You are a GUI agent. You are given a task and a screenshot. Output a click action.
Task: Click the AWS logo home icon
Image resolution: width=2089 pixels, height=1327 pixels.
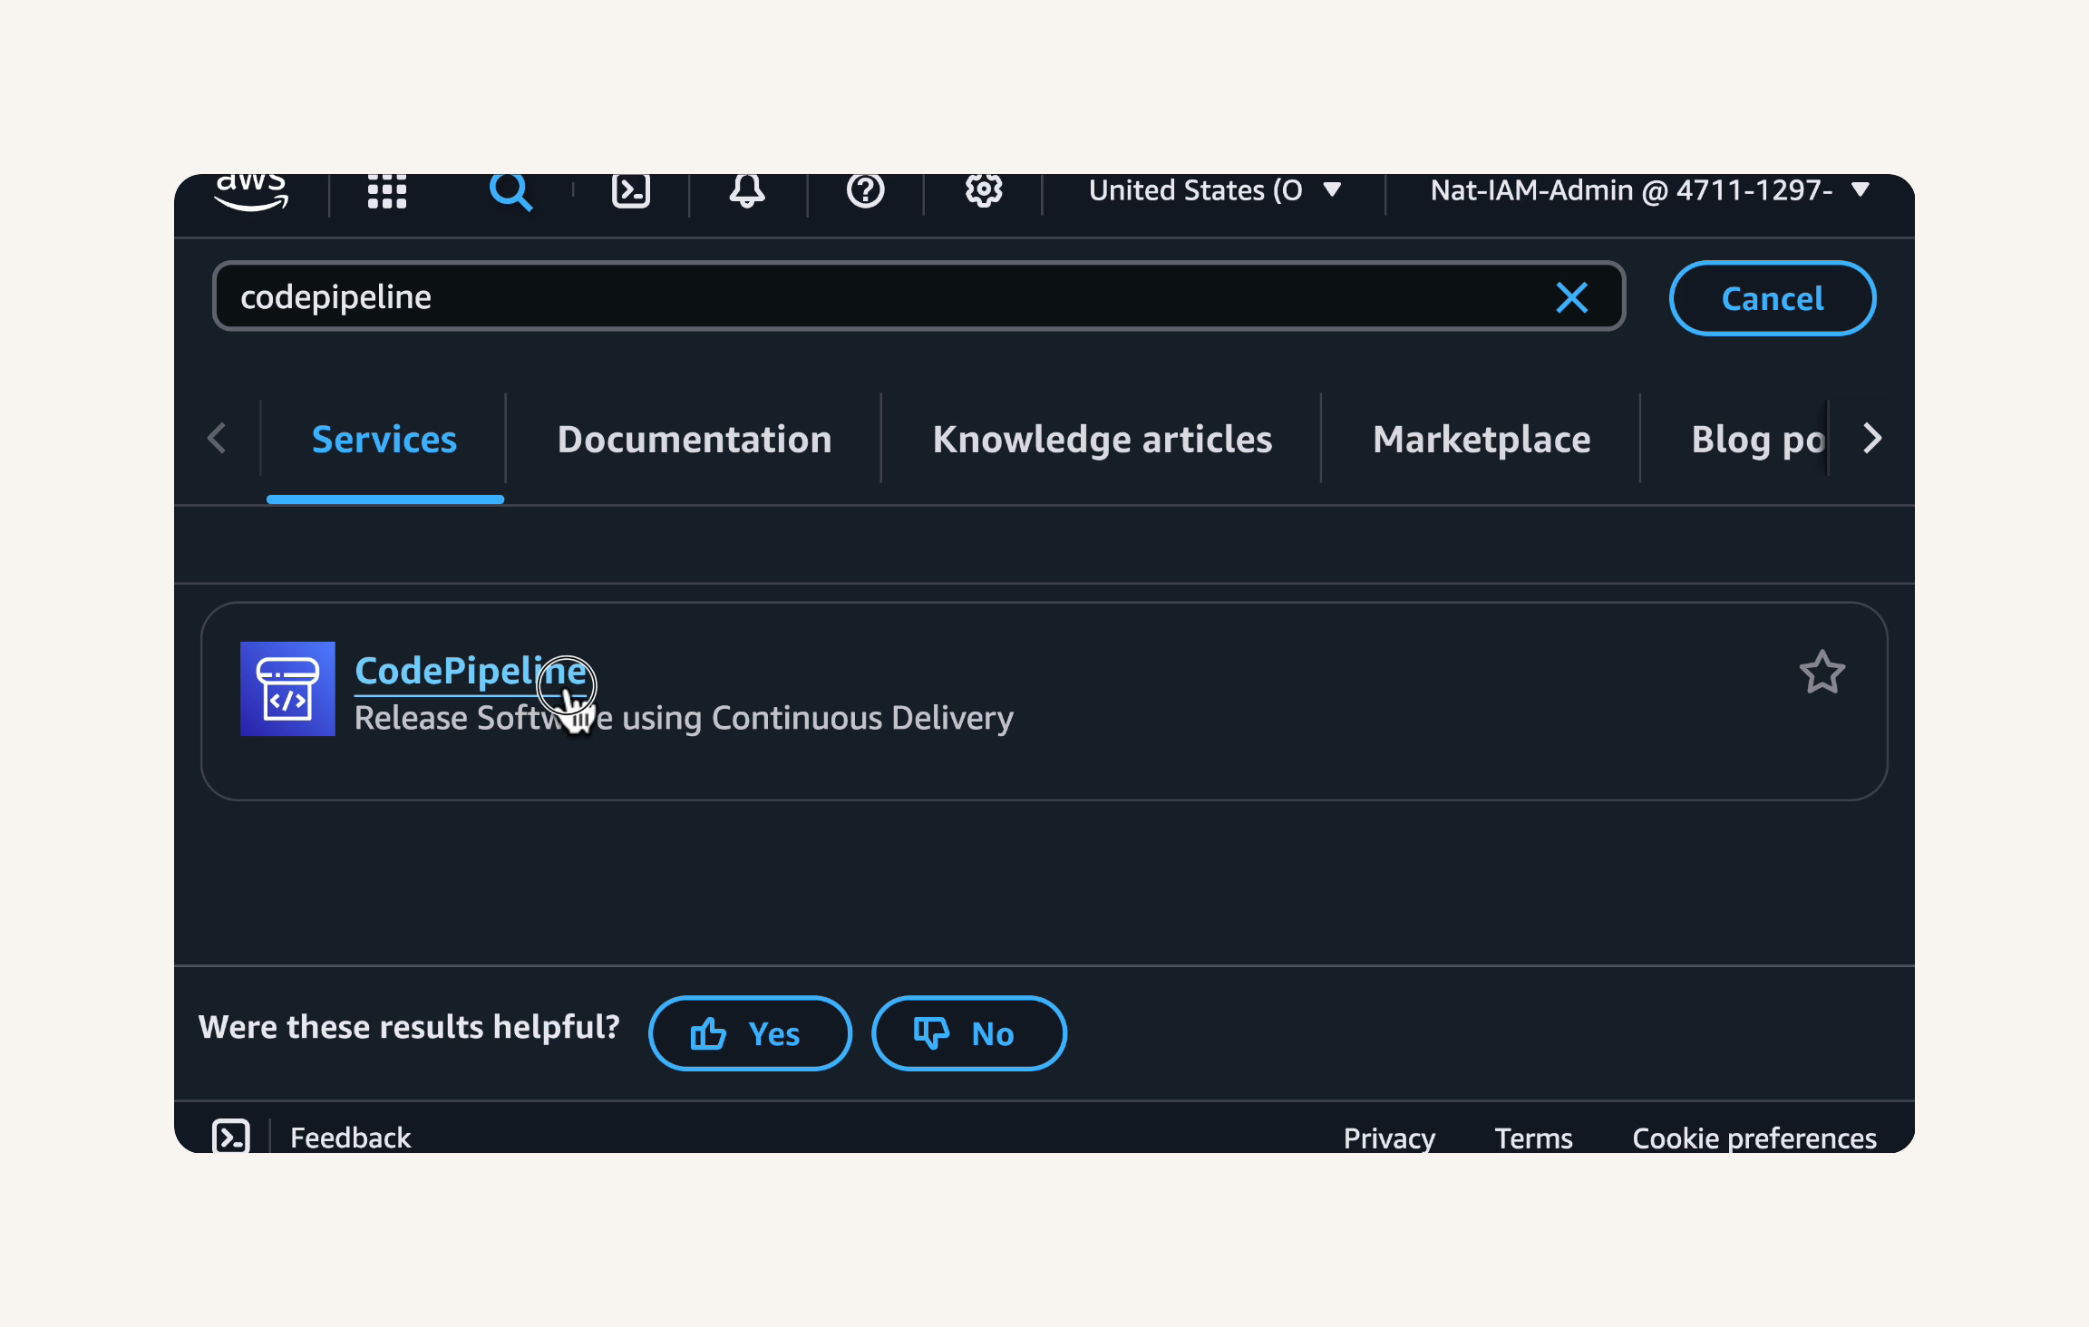(251, 192)
